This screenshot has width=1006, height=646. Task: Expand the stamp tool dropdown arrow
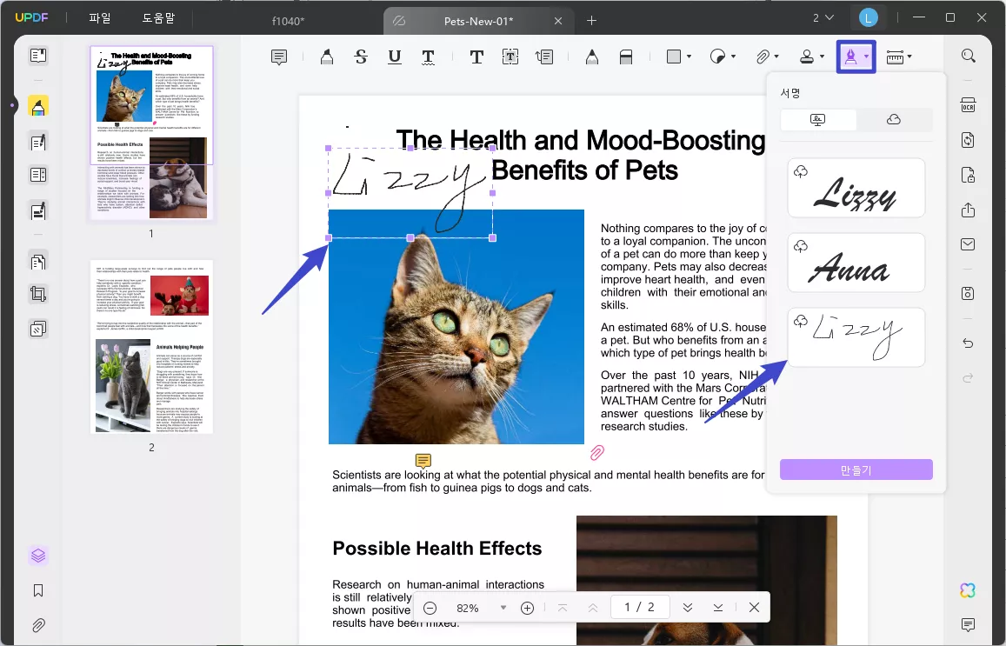tap(822, 57)
